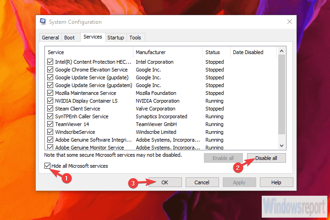
Task: Click the Disable all button
Action: click(x=266, y=158)
